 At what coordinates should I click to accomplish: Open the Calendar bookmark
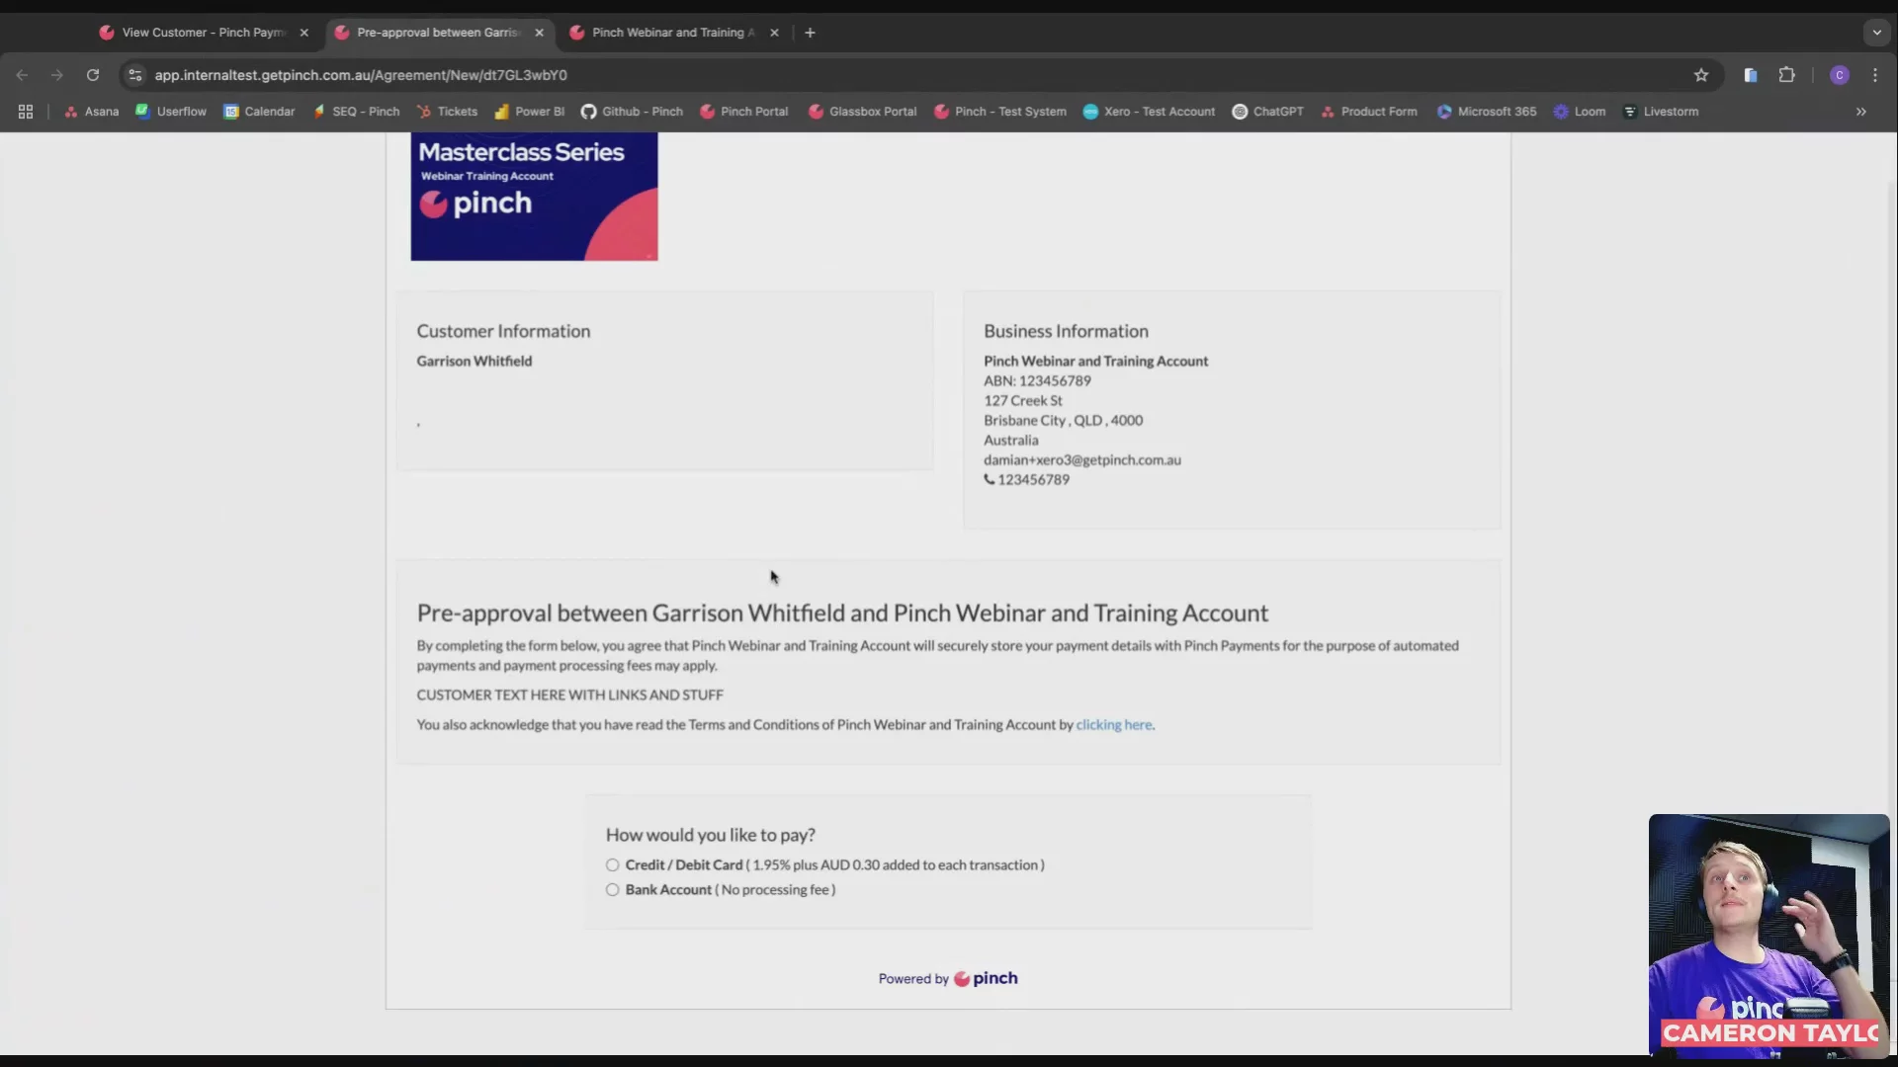click(259, 112)
